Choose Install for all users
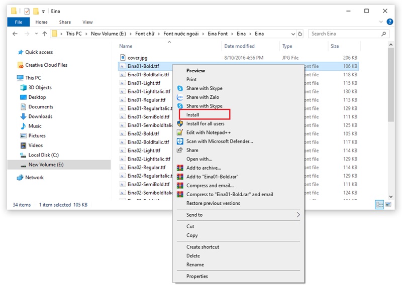The width and height of the screenshot is (402, 288). (205, 123)
